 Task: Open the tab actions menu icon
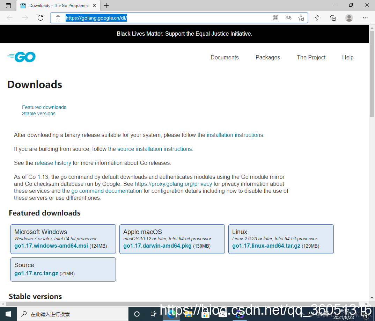(8, 6)
